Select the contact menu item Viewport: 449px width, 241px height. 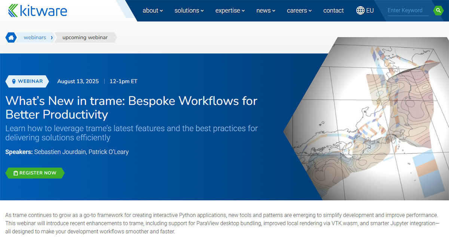(x=333, y=10)
